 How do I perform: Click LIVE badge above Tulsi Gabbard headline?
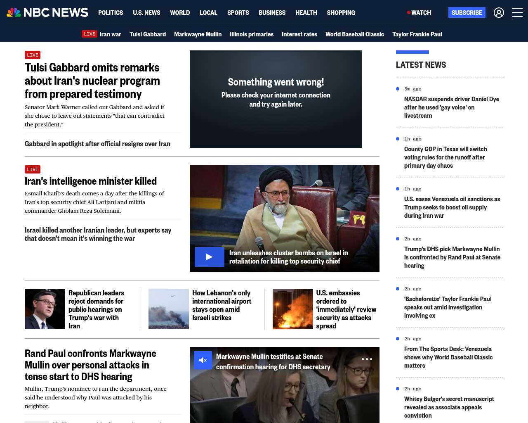tap(33, 55)
